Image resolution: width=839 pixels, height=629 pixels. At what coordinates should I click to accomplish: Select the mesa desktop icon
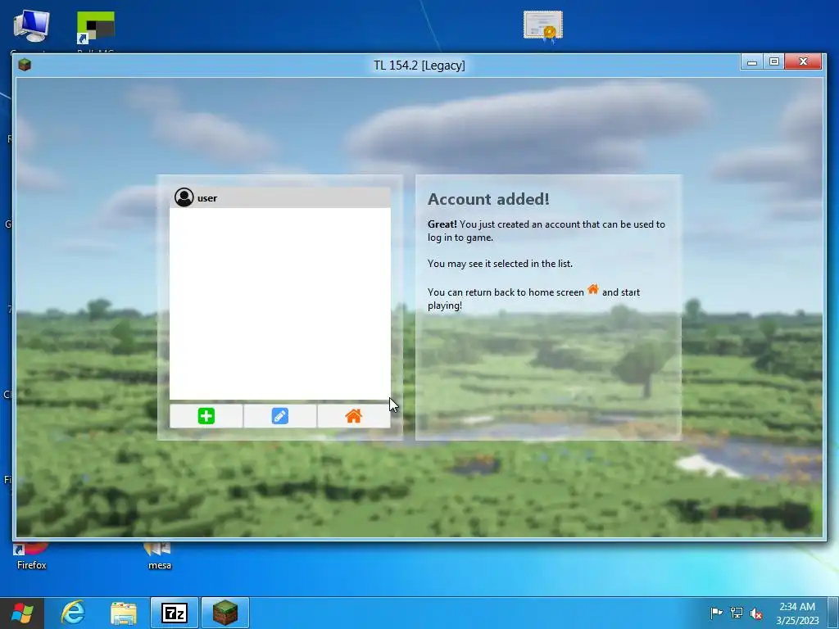tap(160, 556)
